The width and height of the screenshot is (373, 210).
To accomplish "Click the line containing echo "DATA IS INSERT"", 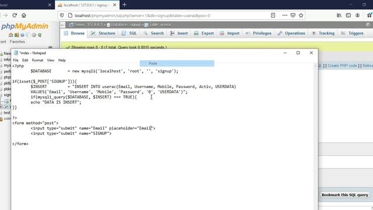I will tap(56, 102).
